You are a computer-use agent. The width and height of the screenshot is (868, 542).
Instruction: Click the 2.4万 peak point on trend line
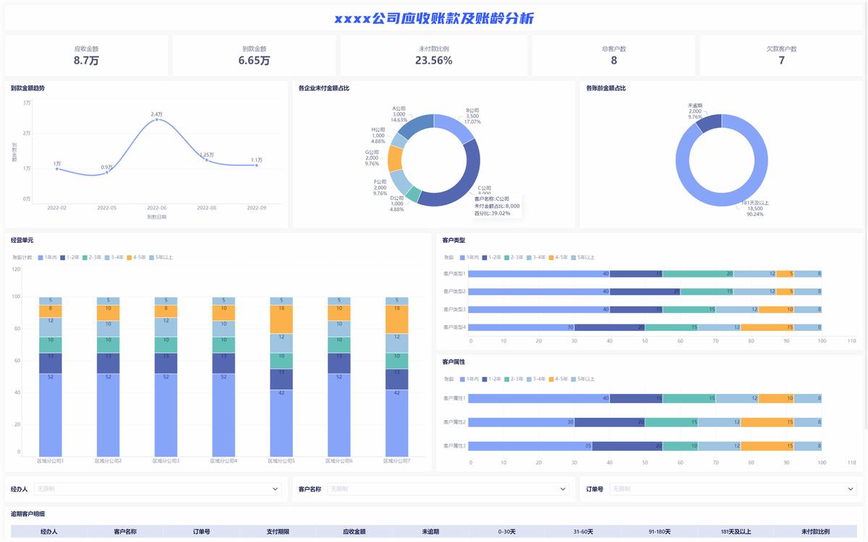(157, 120)
